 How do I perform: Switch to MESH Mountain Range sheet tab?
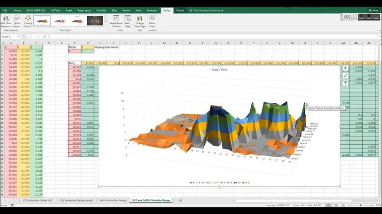[x=113, y=201]
